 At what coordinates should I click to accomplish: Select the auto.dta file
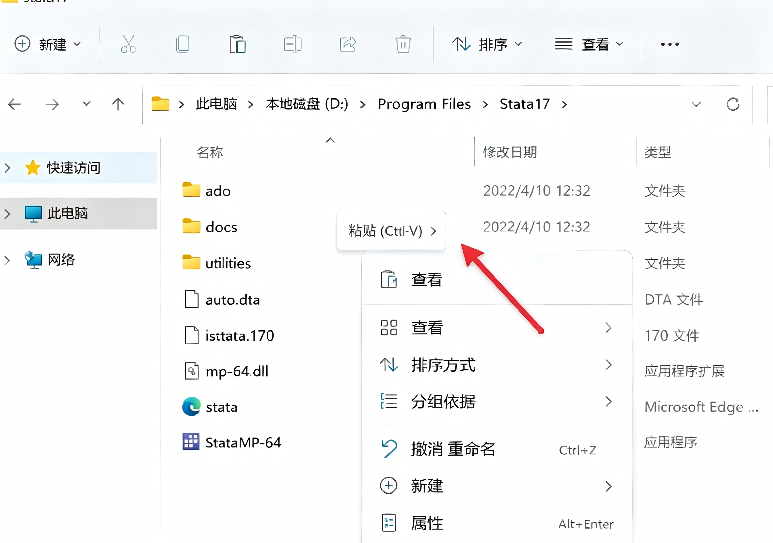222,300
